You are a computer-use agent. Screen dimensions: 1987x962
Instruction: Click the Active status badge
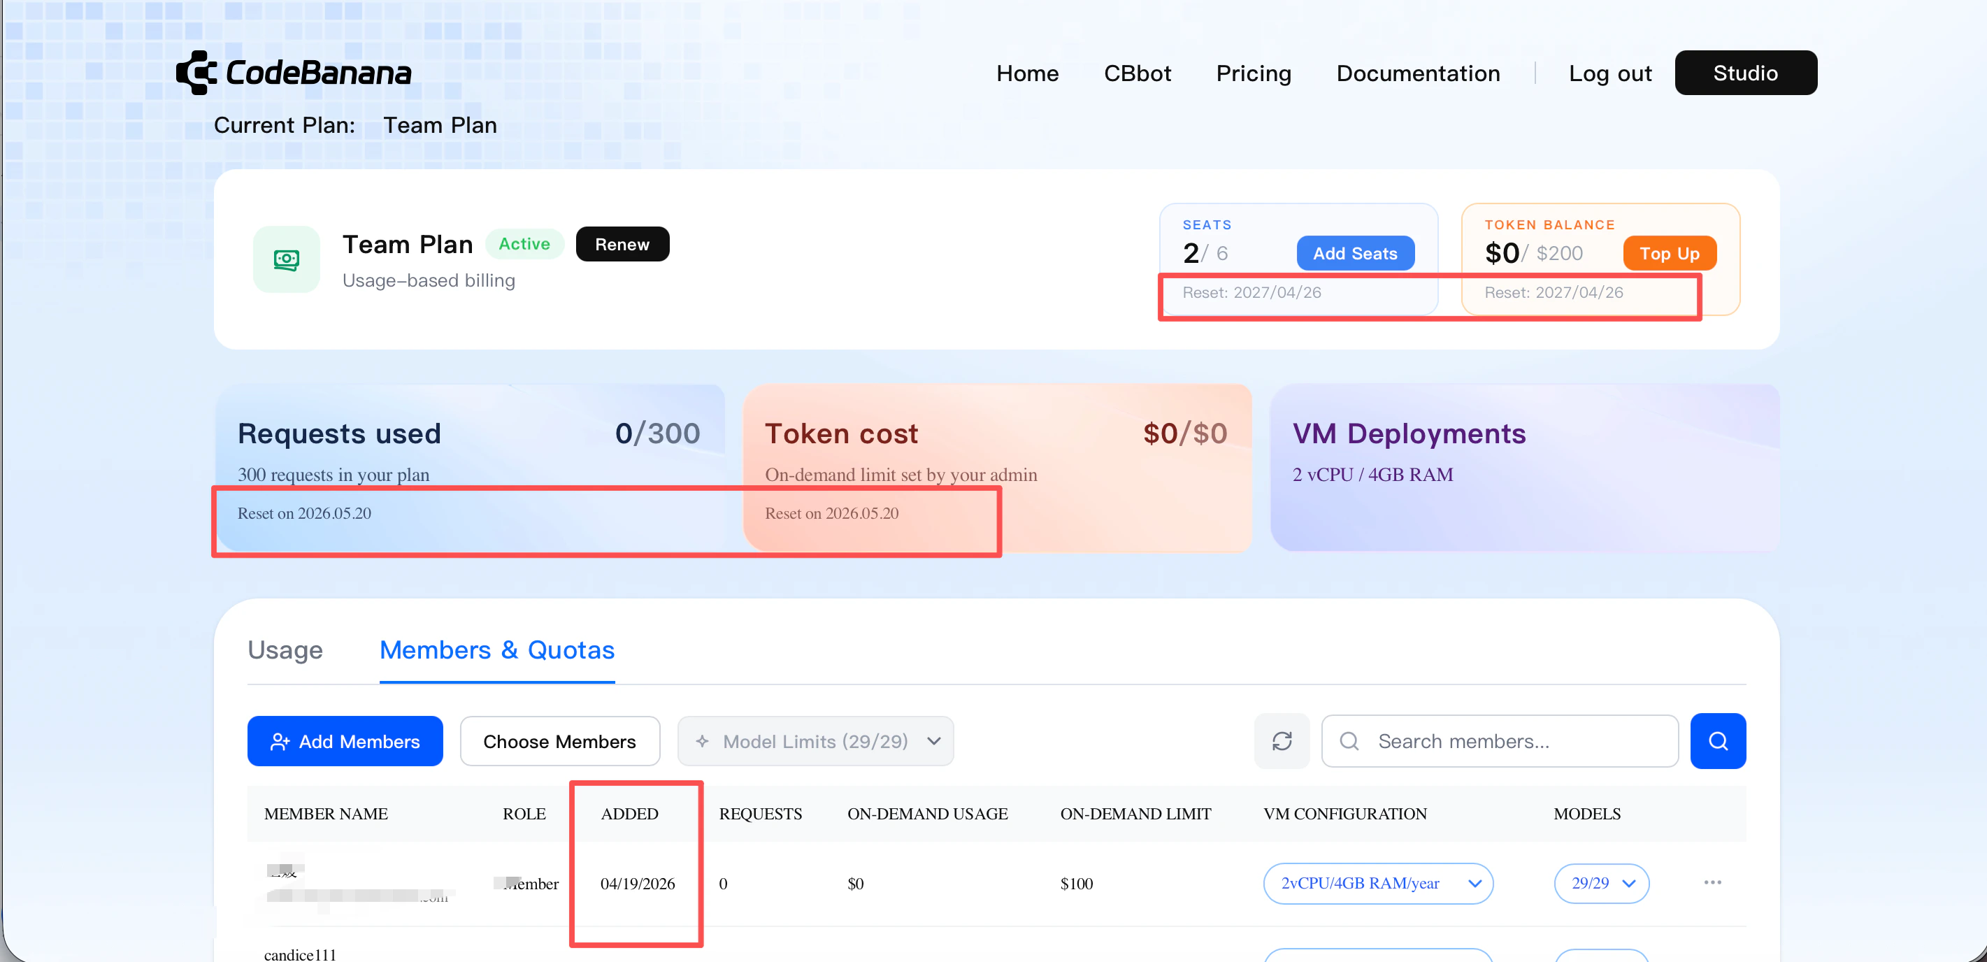[524, 244]
